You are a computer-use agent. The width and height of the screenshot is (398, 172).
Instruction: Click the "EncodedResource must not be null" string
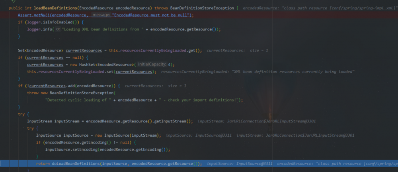tap(151, 15)
